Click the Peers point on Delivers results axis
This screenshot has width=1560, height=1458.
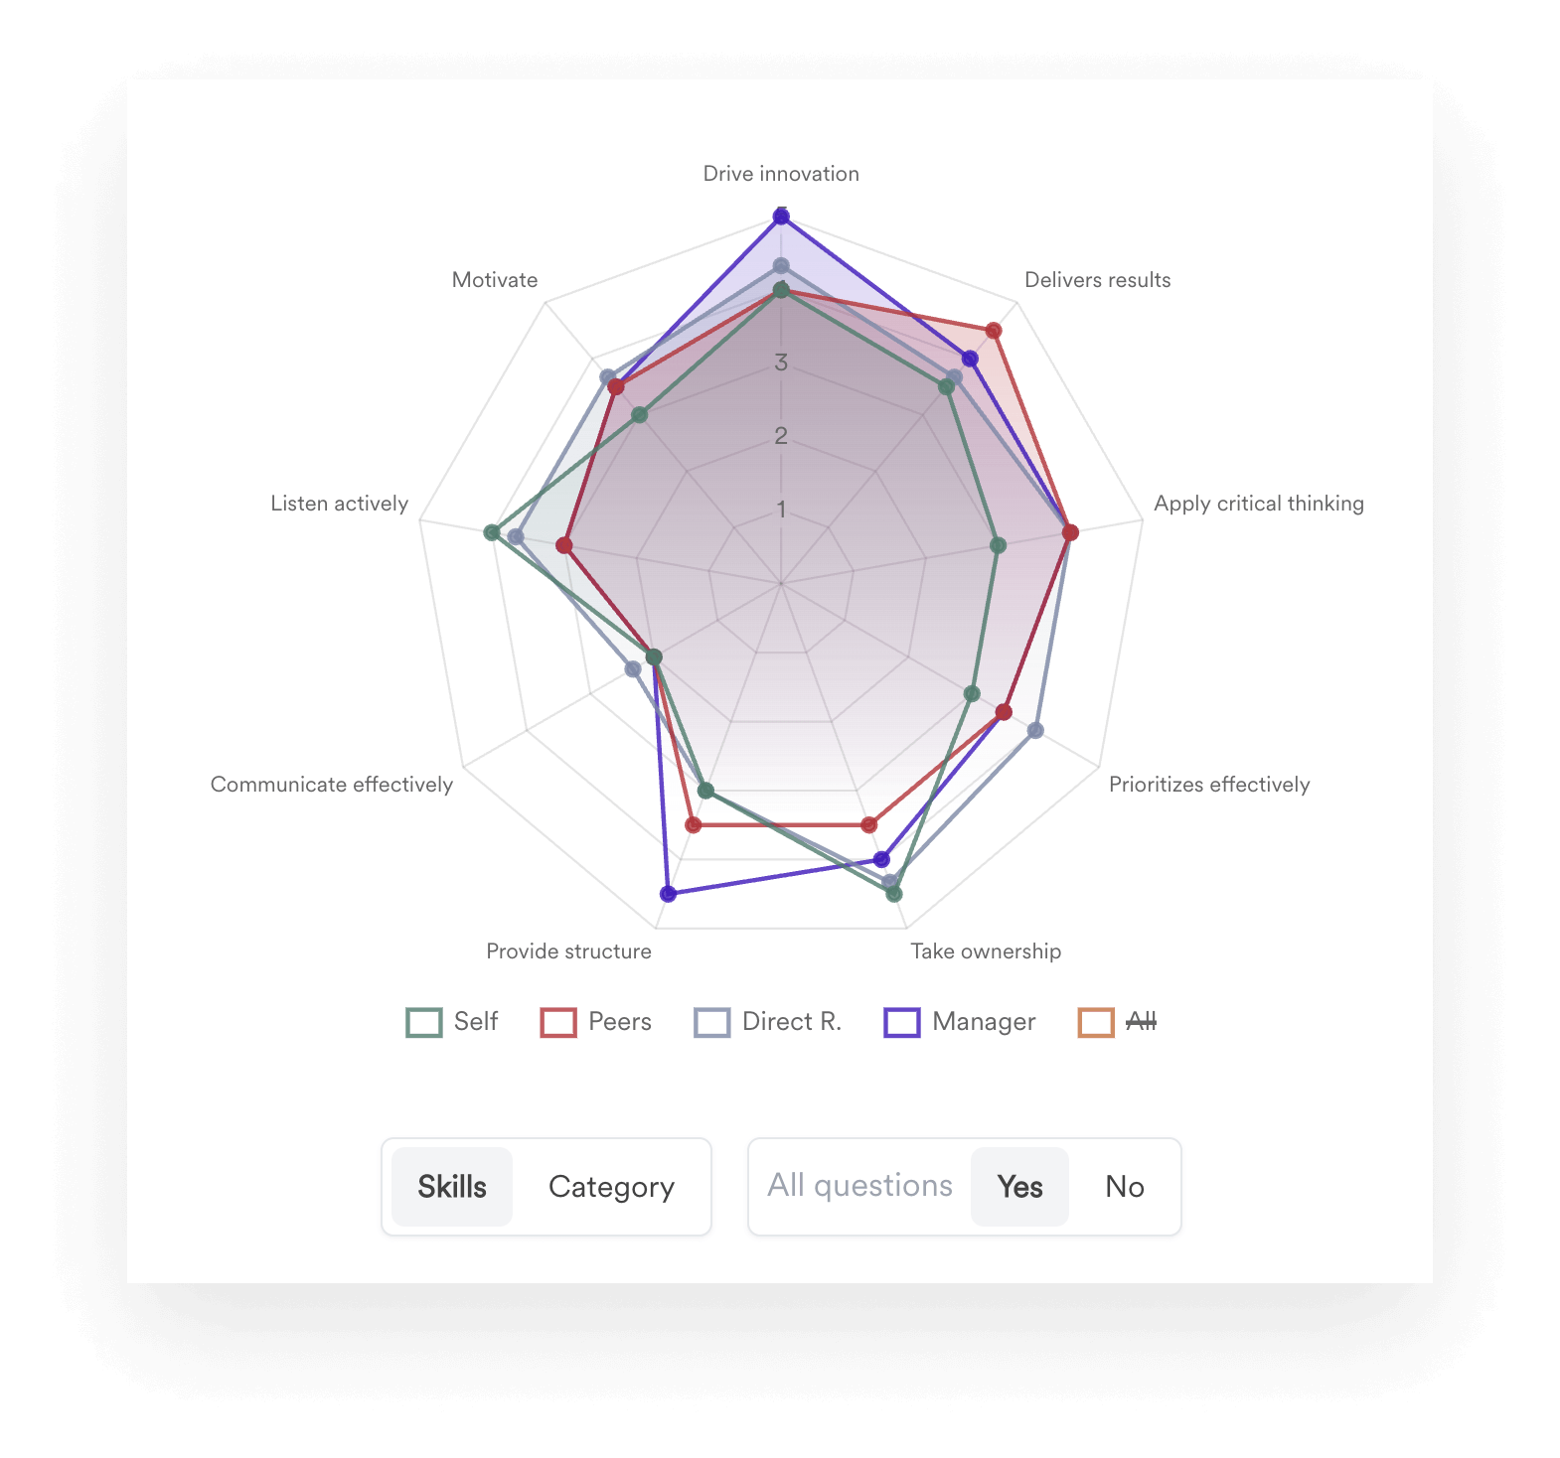pos(995,331)
